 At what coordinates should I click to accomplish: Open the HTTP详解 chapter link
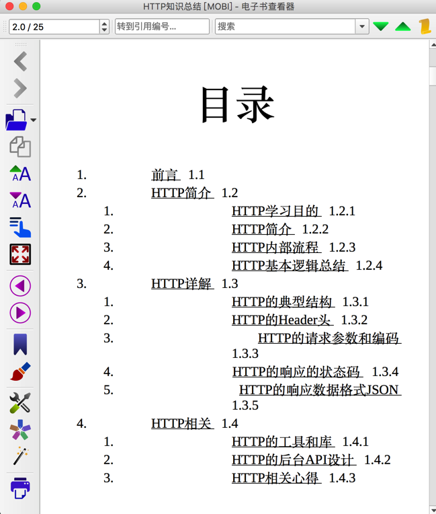tap(182, 283)
